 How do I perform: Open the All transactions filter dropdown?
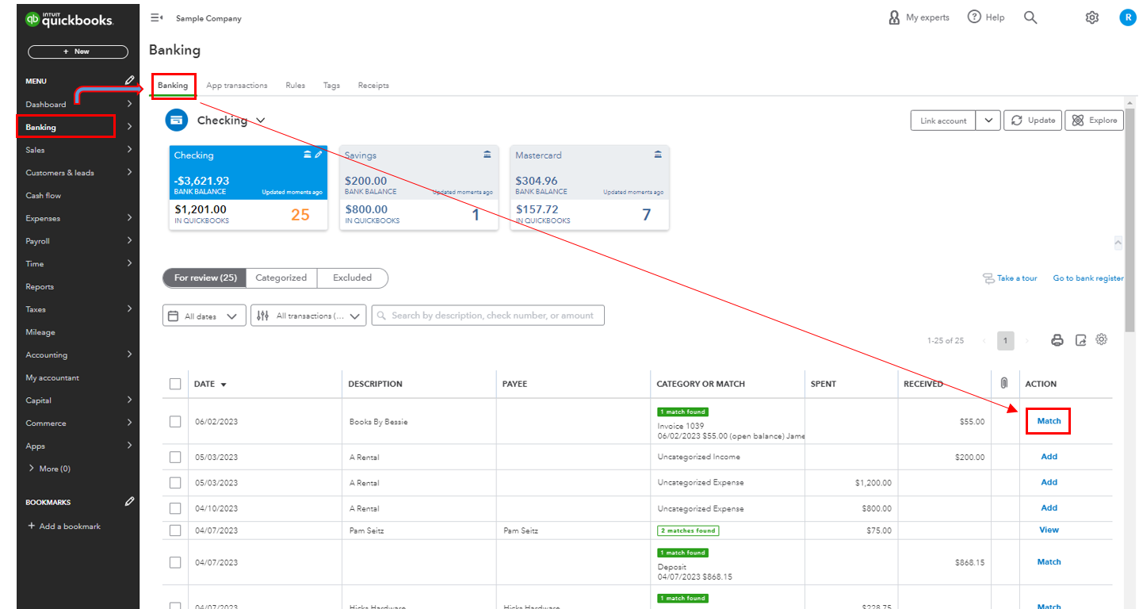[309, 316]
